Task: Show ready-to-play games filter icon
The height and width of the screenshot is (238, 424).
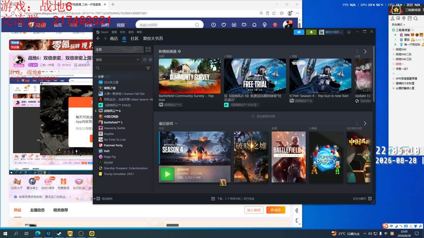Action: point(150,60)
